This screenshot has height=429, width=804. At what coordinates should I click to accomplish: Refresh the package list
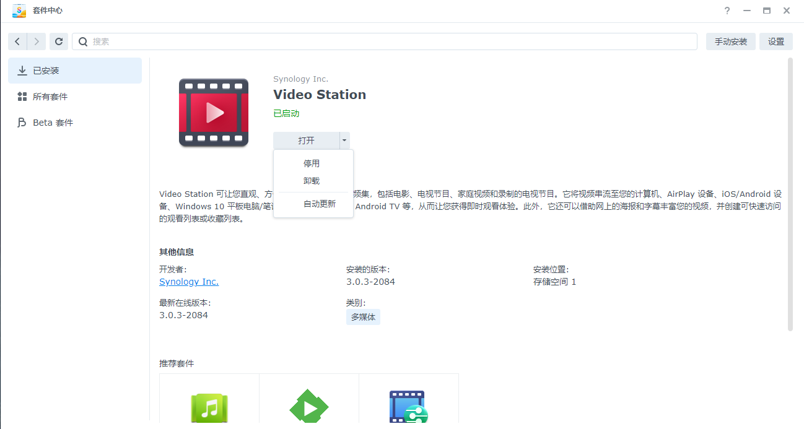pos(59,41)
